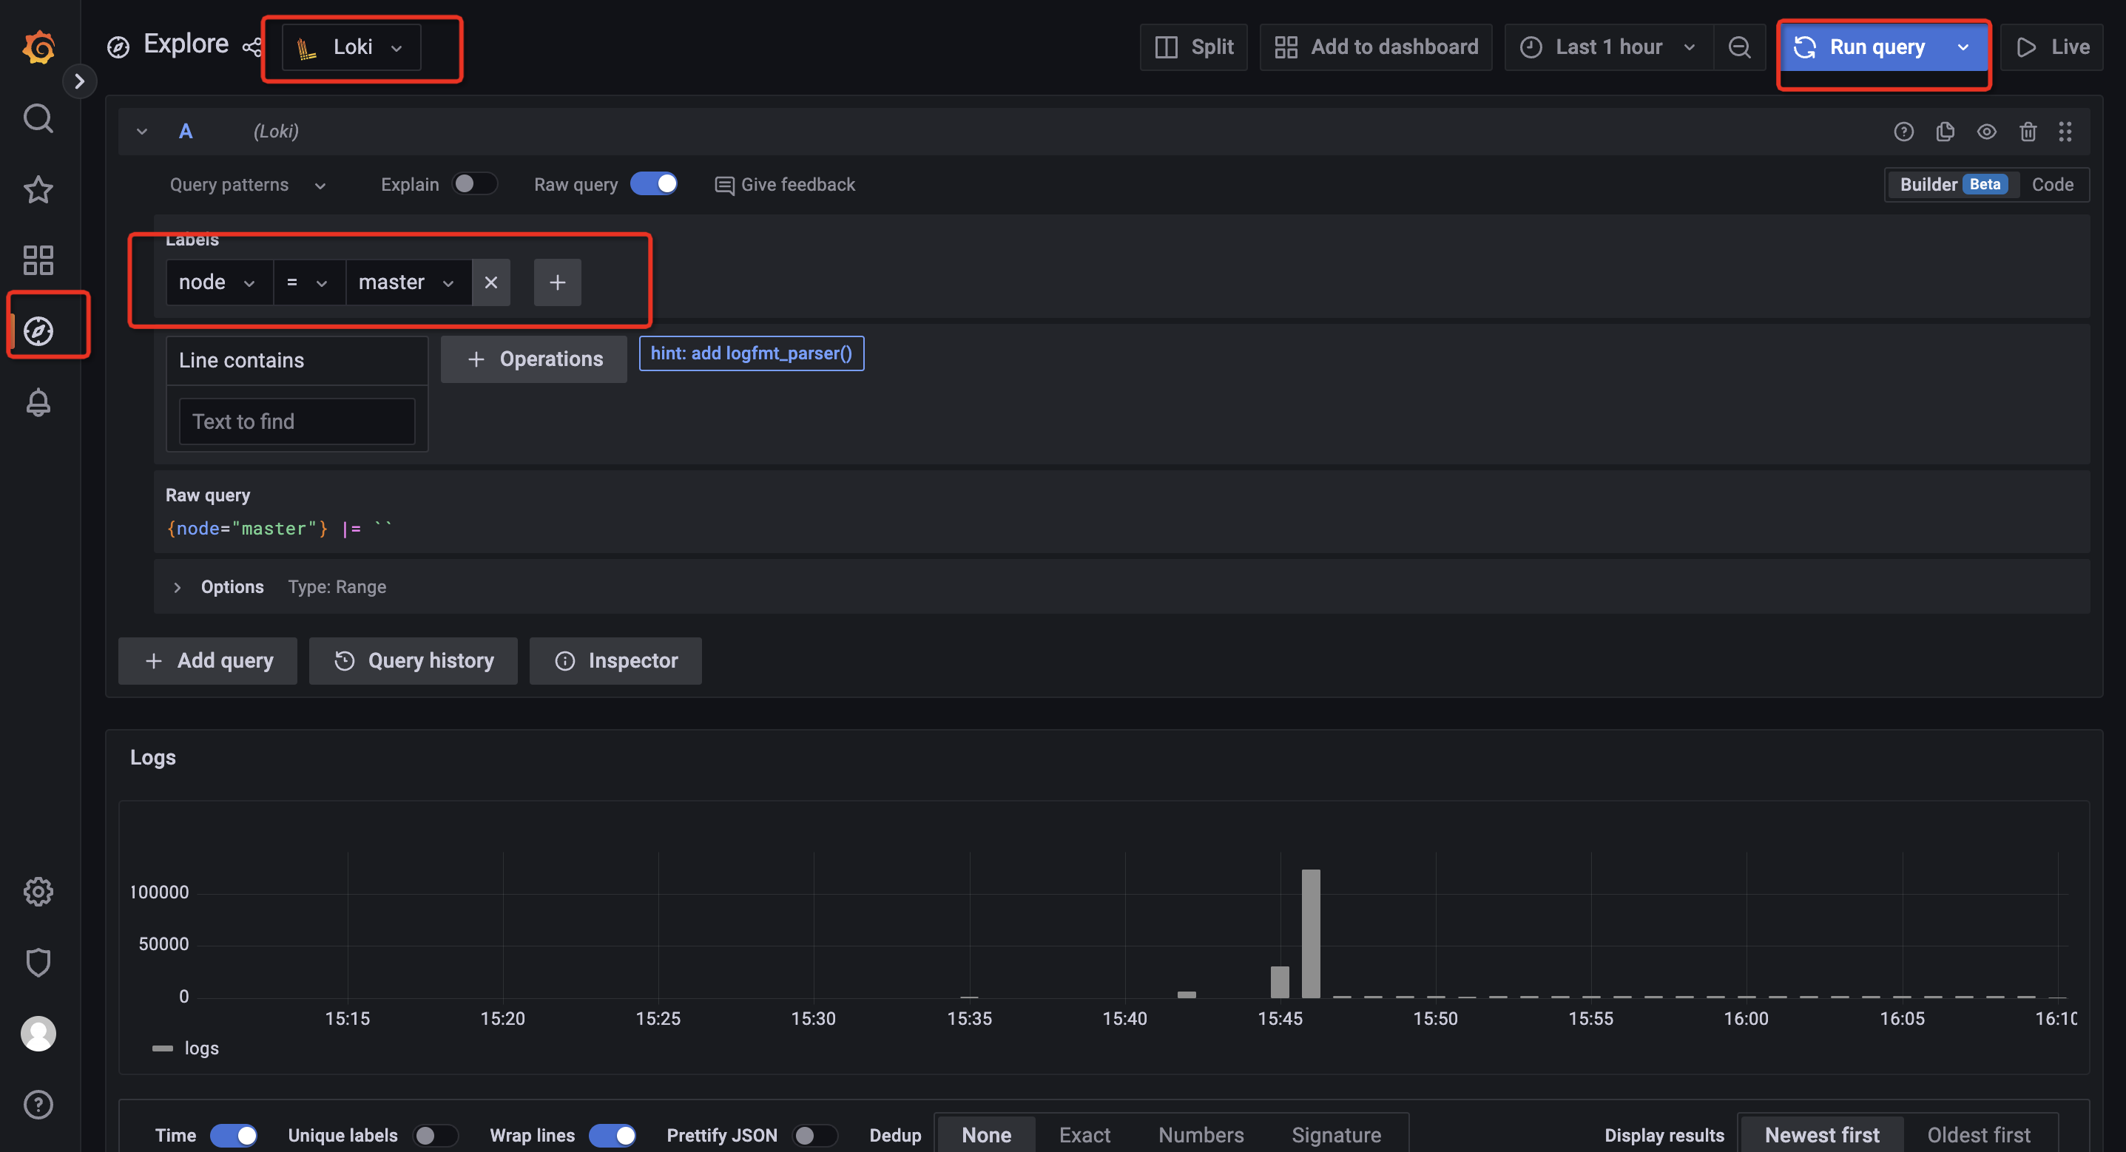Open the Loki data source dropdown
The image size is (2126, 1152).
(x=351, y=47)
